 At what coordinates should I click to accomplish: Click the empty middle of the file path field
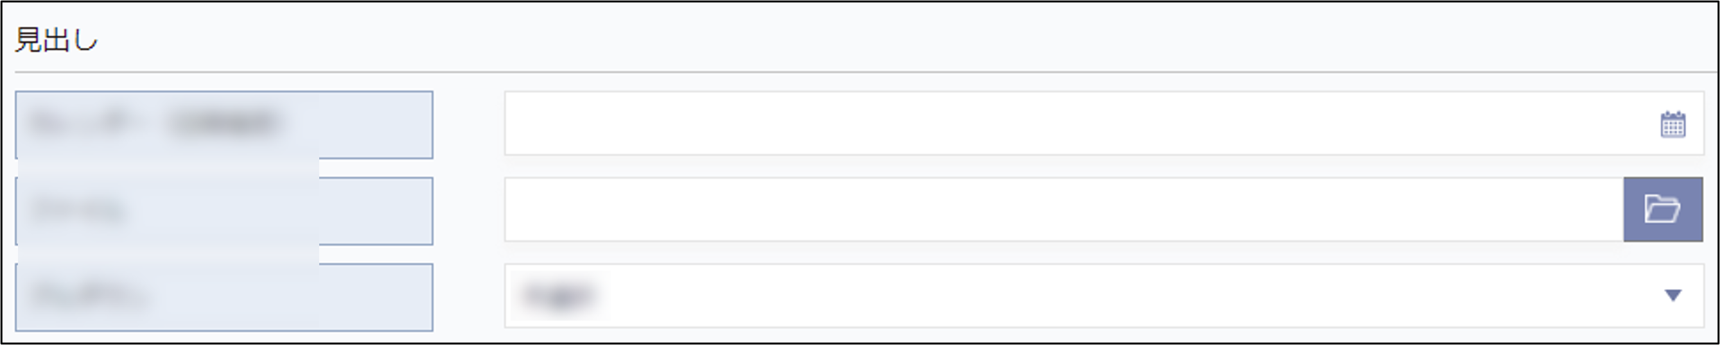(x=1064, y=209)
